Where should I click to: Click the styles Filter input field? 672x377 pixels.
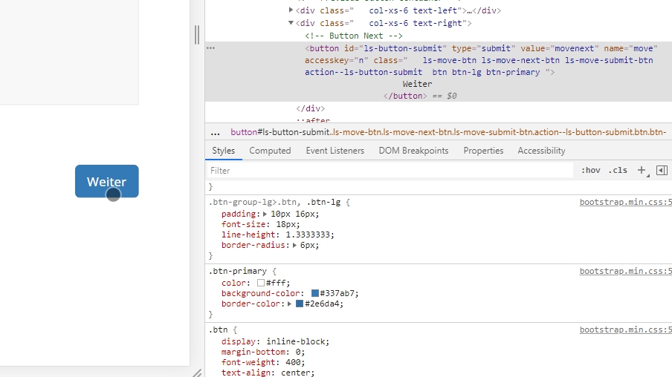390,170
